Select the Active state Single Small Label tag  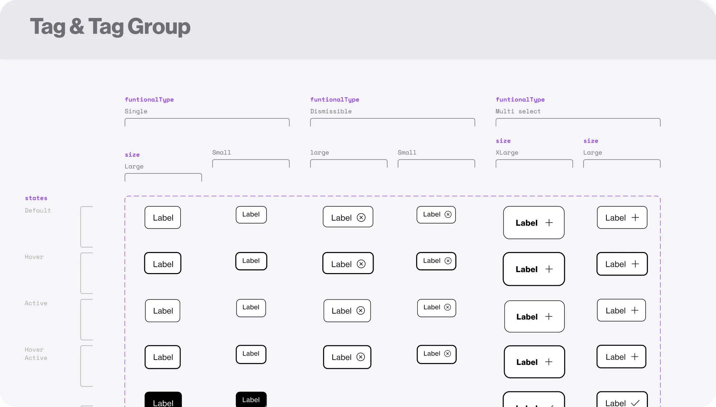click(251, 308)
